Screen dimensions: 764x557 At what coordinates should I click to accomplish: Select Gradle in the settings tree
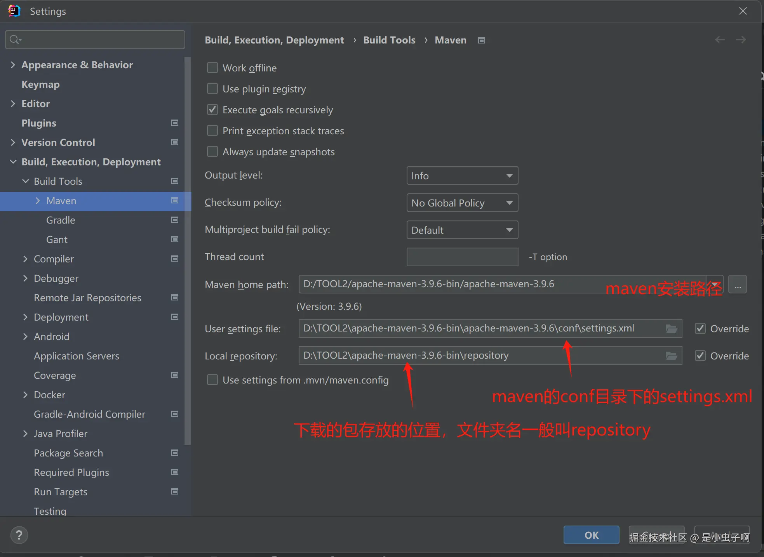pos(61,220)
